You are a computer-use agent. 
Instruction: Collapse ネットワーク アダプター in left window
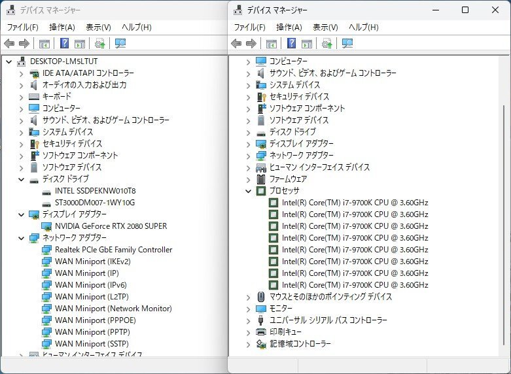click(x=21, y=238)
